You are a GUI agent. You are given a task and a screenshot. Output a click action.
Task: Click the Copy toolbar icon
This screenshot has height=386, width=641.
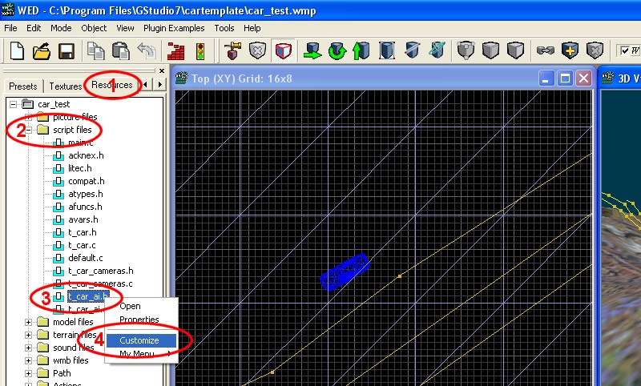(96, 51)
